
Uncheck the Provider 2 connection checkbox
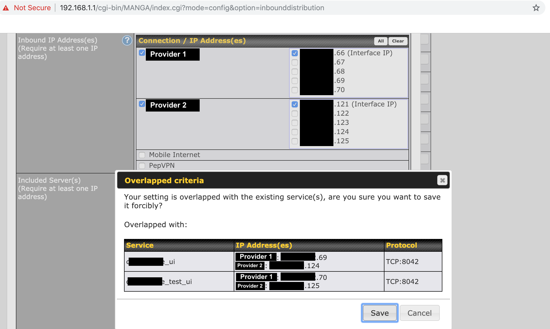point(142,104)
